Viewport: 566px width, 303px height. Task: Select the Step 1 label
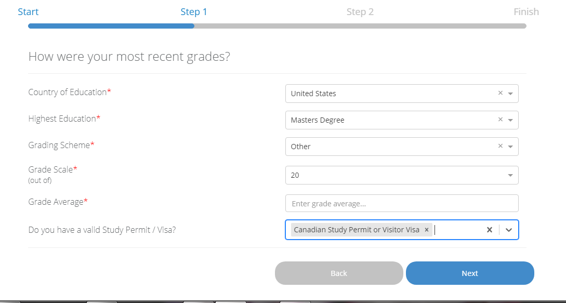click(x=194, y=12)
